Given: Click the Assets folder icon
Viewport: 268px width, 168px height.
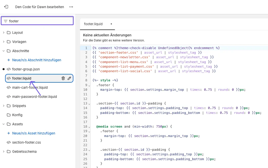Looking at the screenshot, I should click(x=9, y=124).
